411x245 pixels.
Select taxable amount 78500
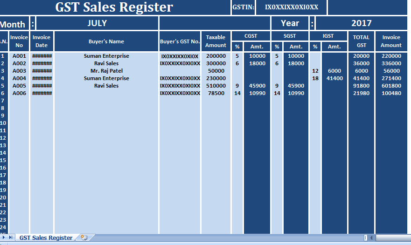pyautogui.click(x=216, y=93)
